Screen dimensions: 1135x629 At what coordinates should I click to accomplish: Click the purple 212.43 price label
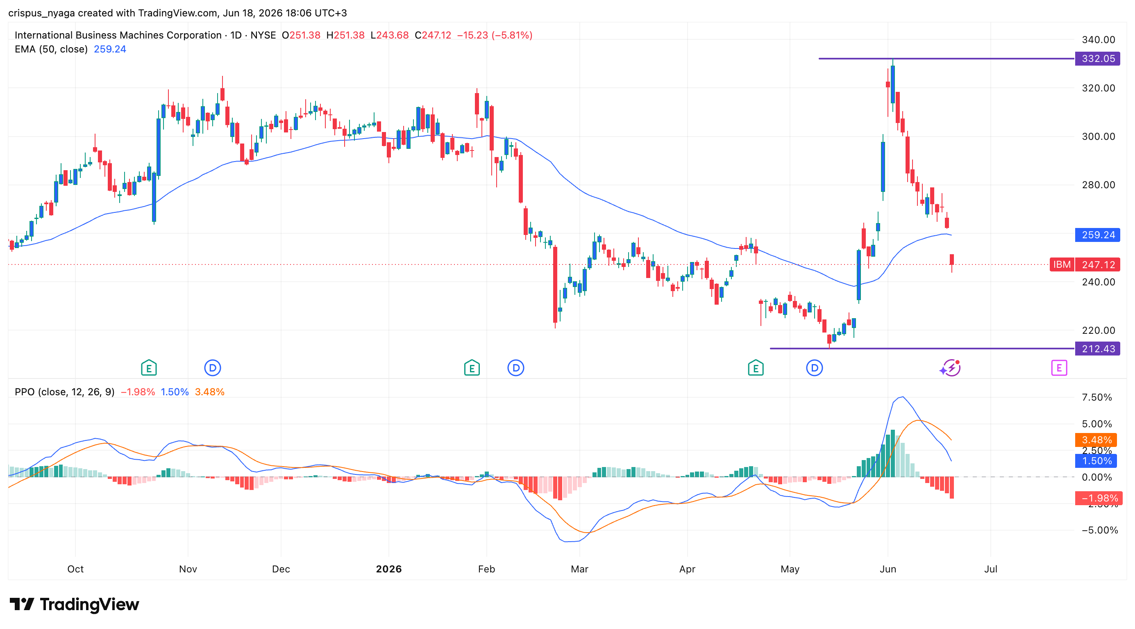[x=1098, y=349]
